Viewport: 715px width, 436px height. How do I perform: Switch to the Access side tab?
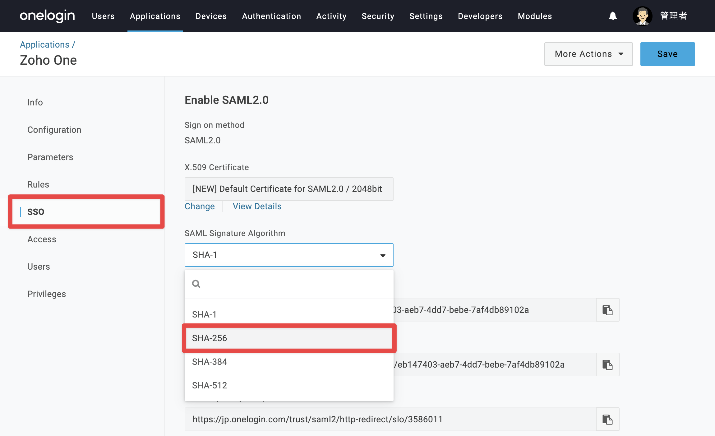[x=42, y=239]
